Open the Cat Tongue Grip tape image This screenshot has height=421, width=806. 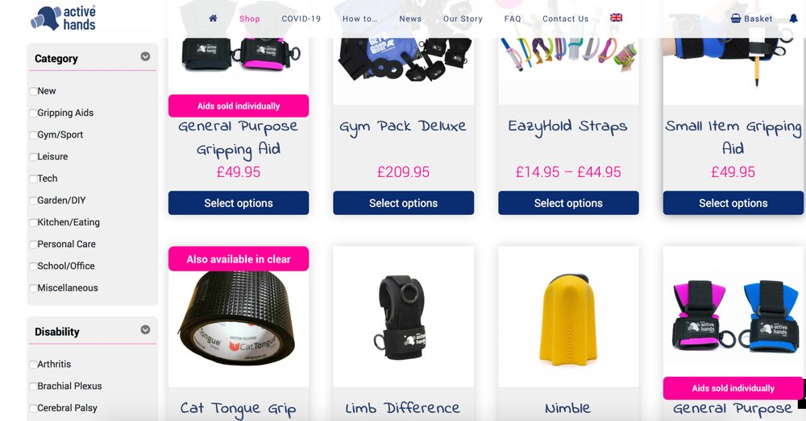click(239, 318)
